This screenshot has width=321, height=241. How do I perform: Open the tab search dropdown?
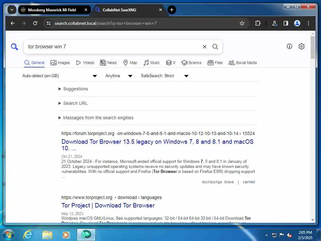click(12, 10)
